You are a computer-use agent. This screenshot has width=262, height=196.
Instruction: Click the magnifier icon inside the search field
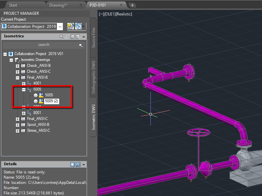click(x=81, y=45)
